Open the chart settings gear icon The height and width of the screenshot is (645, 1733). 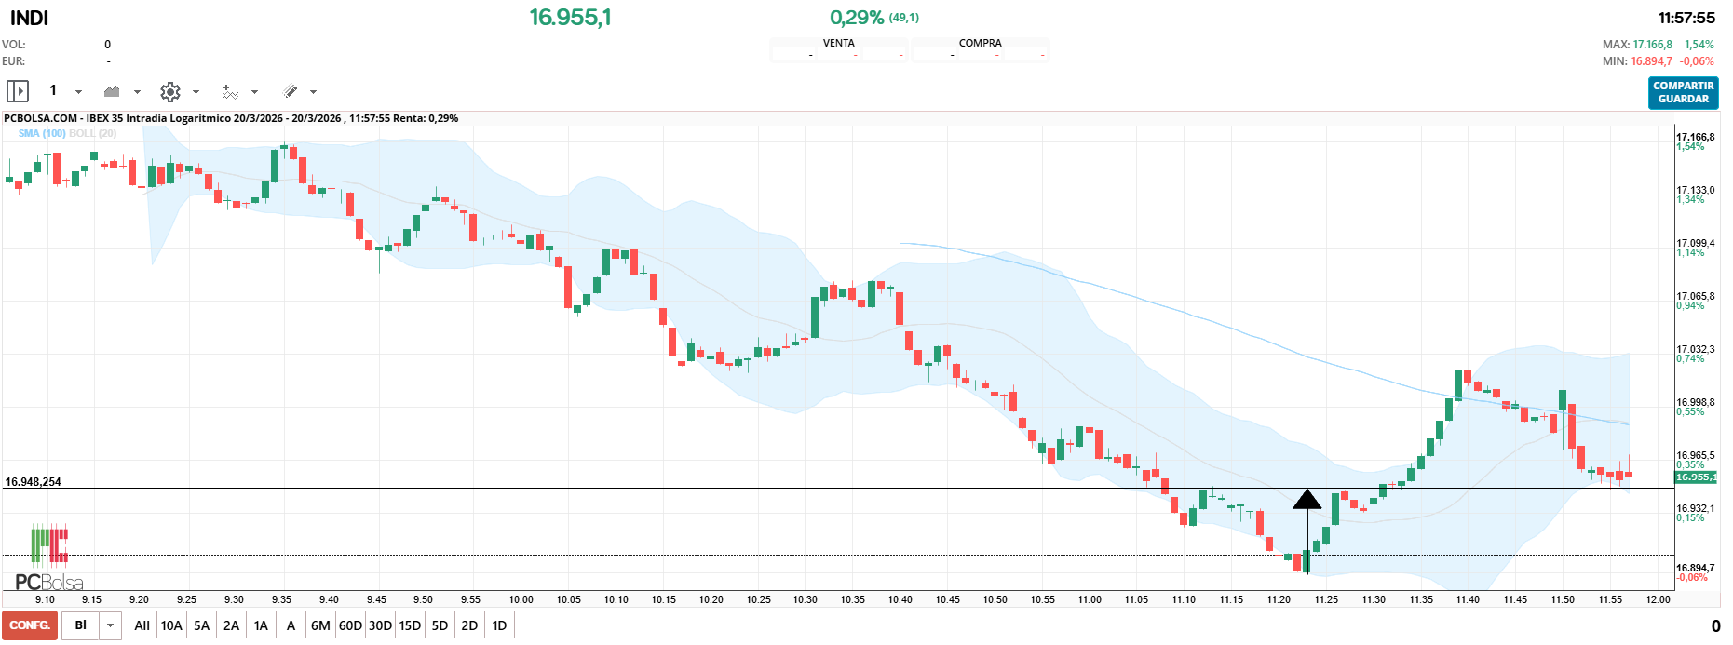169,91
